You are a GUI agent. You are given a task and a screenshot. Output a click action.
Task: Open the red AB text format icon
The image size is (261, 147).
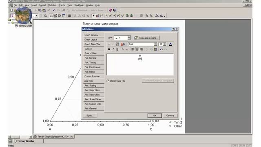coord(123,44)
